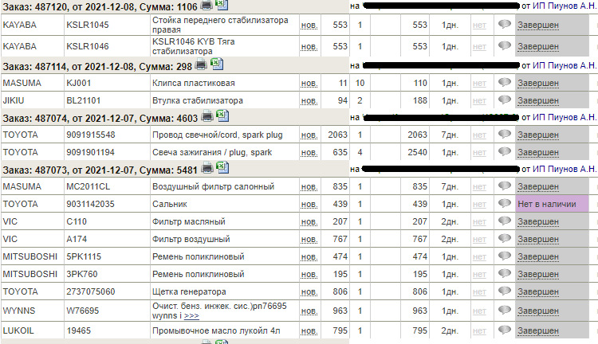Open comment bubble for W76695 row
598x344 pixels.
point(504,310)
